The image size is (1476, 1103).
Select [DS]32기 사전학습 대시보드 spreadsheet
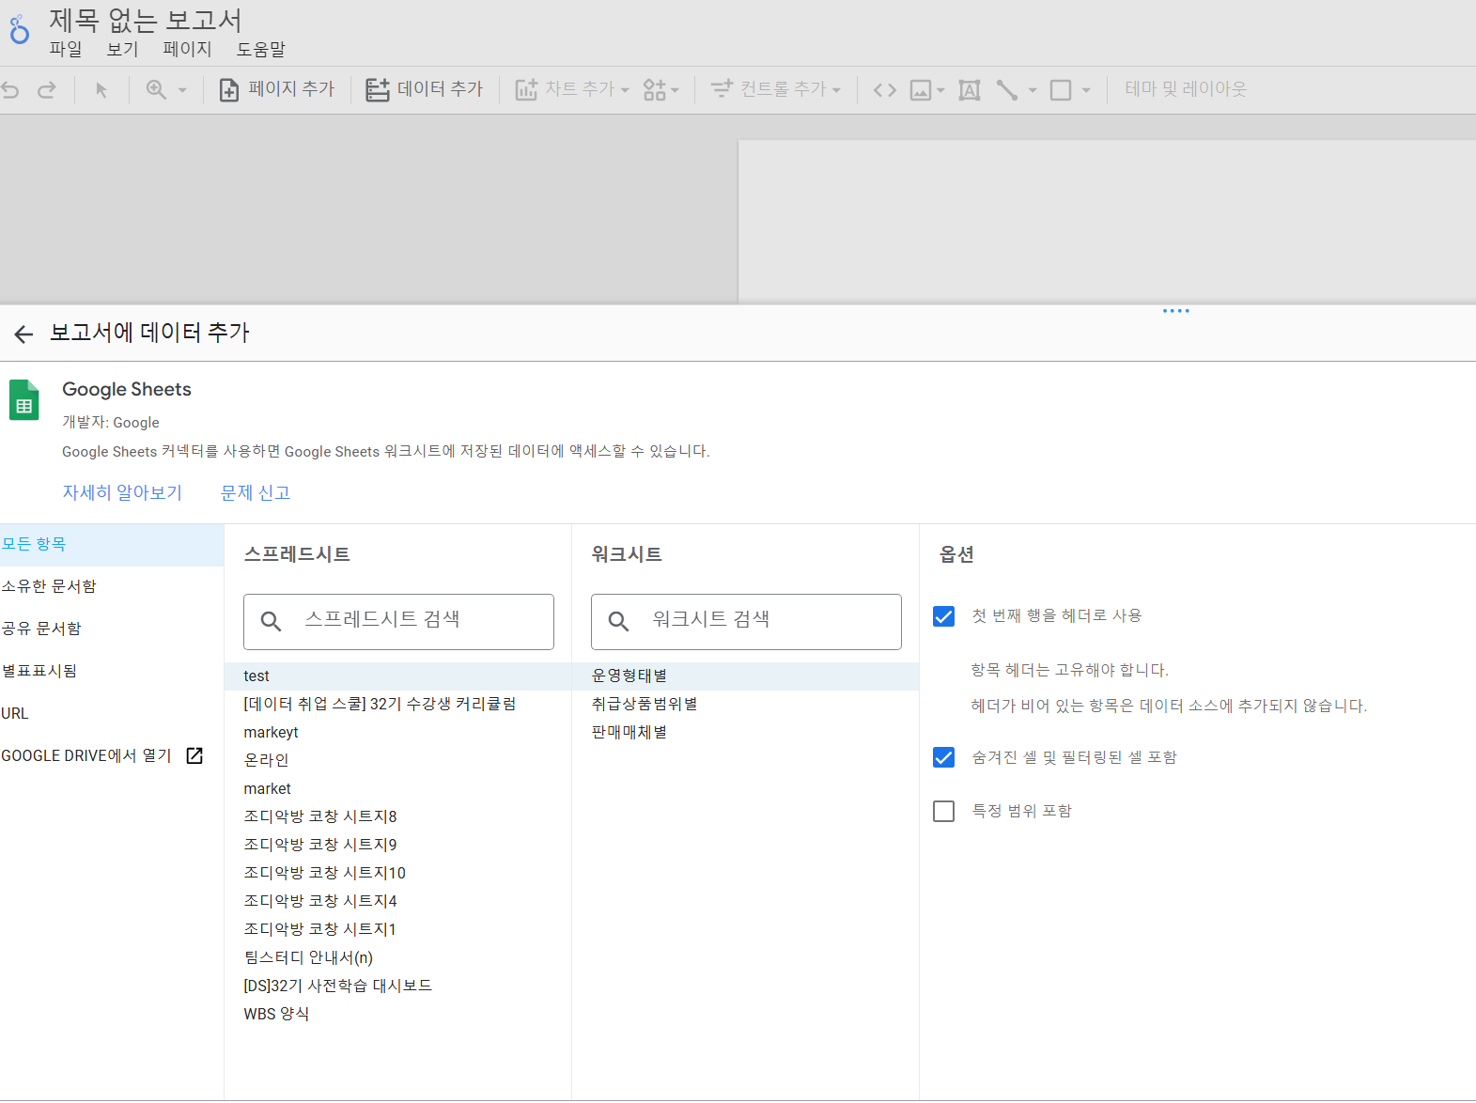[397, 986]
